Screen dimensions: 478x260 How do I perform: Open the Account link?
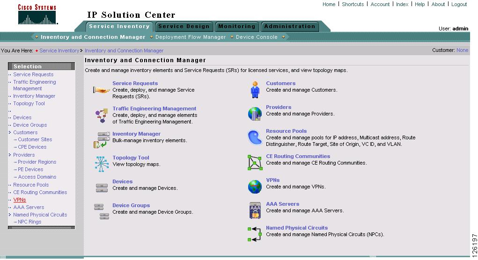380,4
